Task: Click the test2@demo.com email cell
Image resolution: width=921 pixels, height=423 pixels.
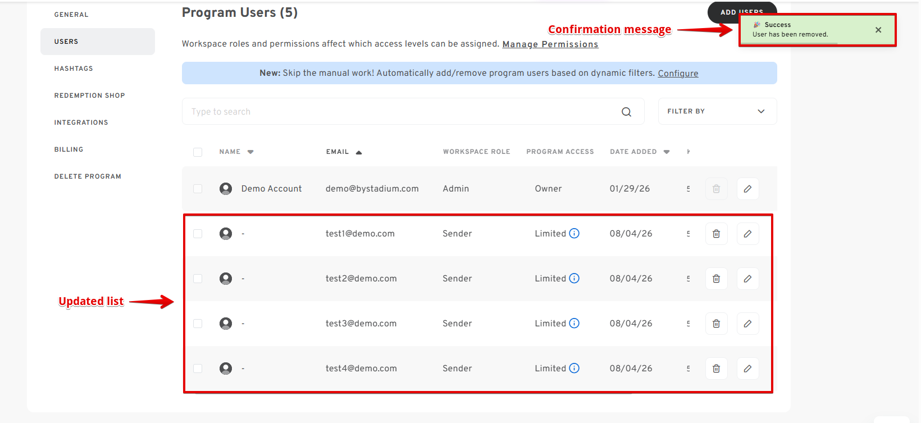Action: point(361,279)
